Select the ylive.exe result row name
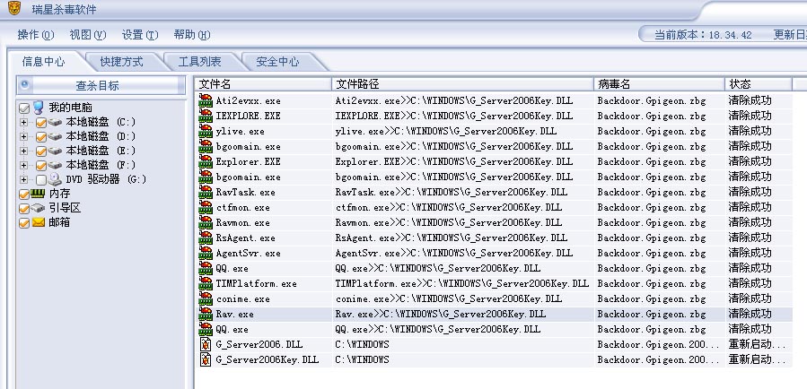 [x=240, y=131]
